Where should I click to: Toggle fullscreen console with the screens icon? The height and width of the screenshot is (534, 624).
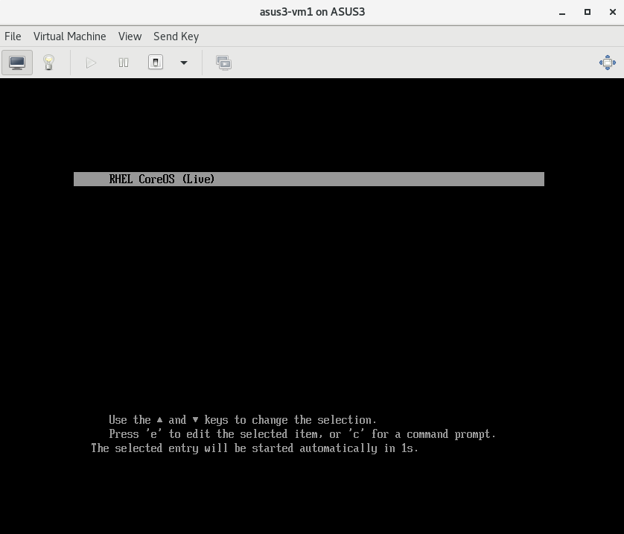tap(223, 63)
